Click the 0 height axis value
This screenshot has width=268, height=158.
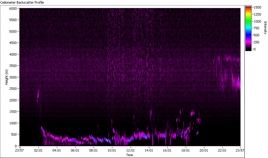coord(16,146)
